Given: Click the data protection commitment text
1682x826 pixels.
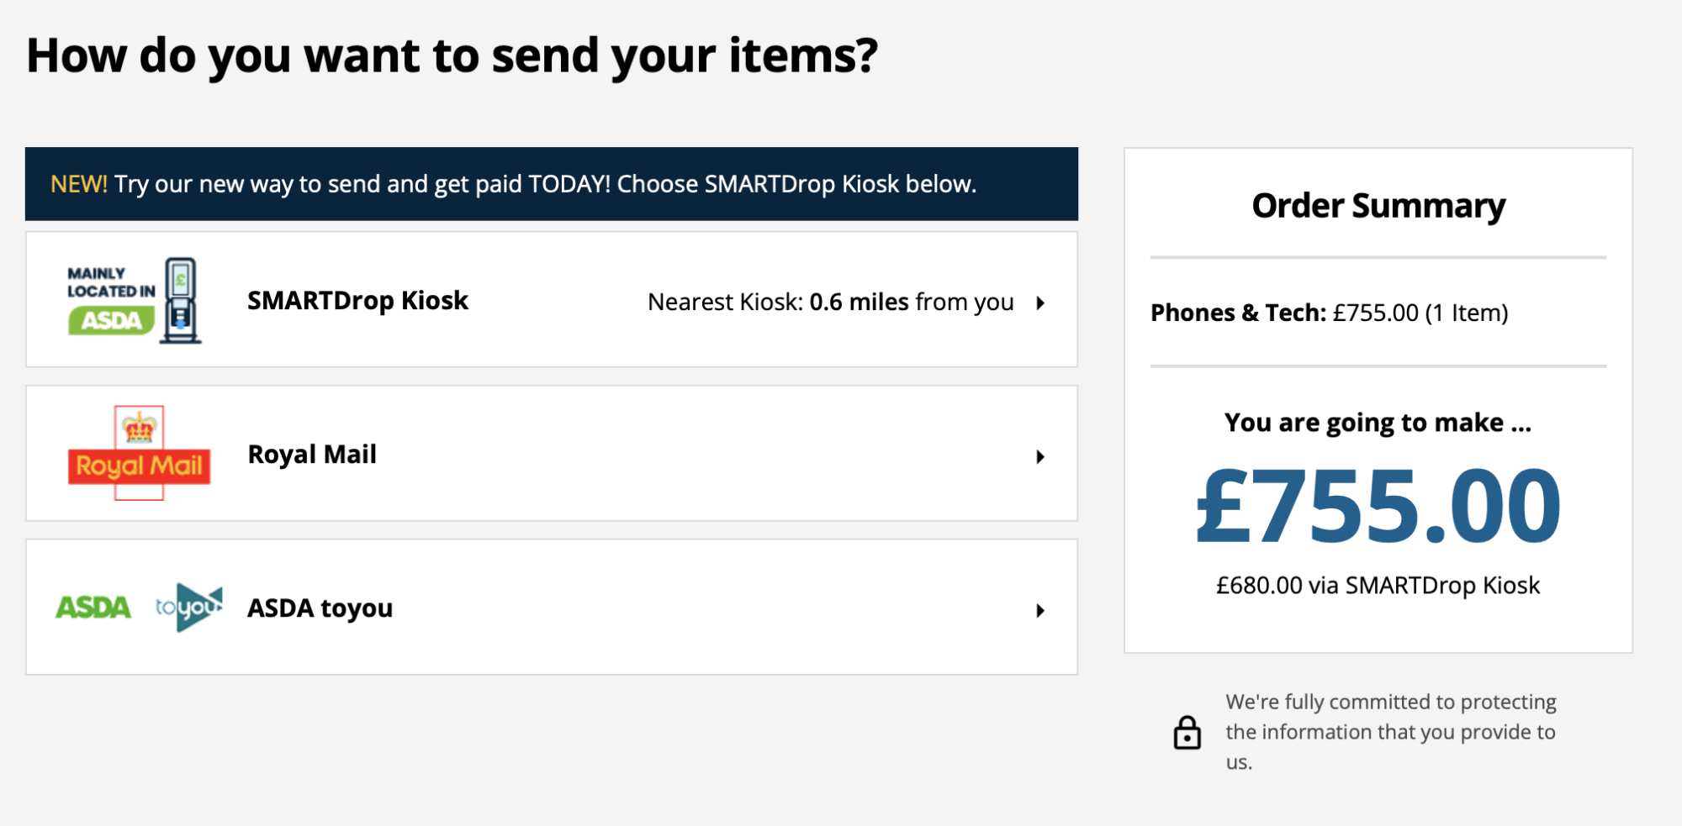Looking at the screenshot, I should [x=1390, y=732].
